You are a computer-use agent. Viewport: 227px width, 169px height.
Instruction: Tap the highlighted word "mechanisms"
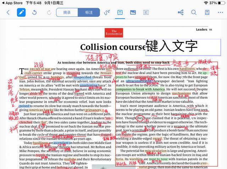pos(181,94)
